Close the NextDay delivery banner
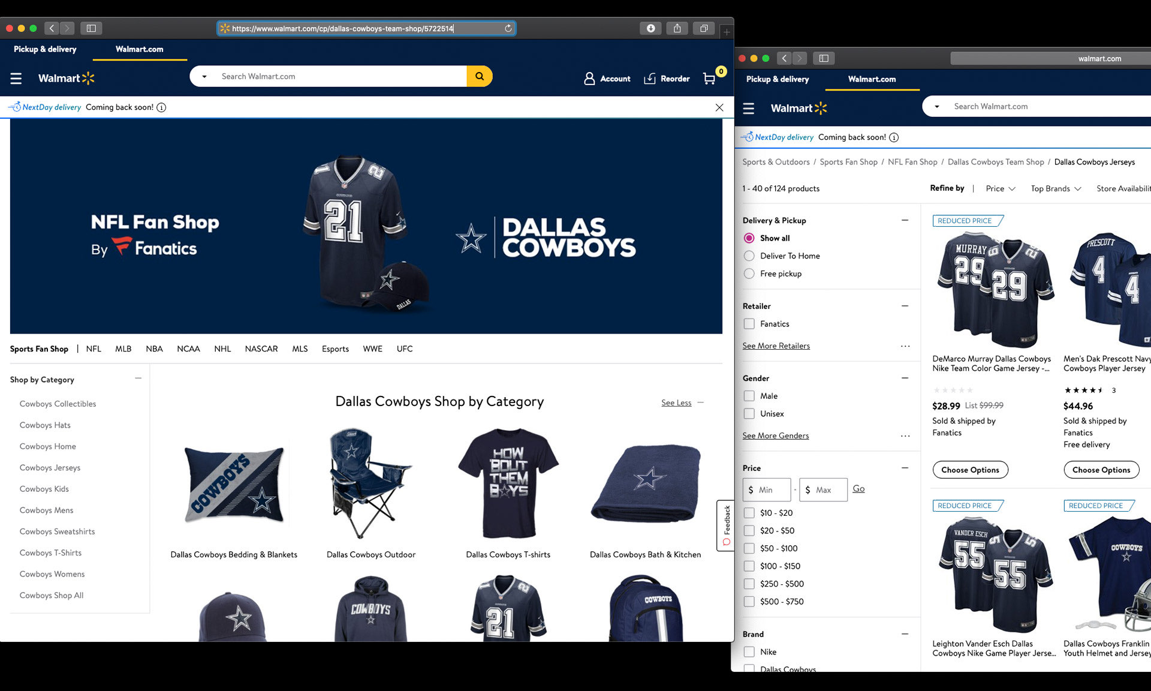 click(x=719, y=107)
